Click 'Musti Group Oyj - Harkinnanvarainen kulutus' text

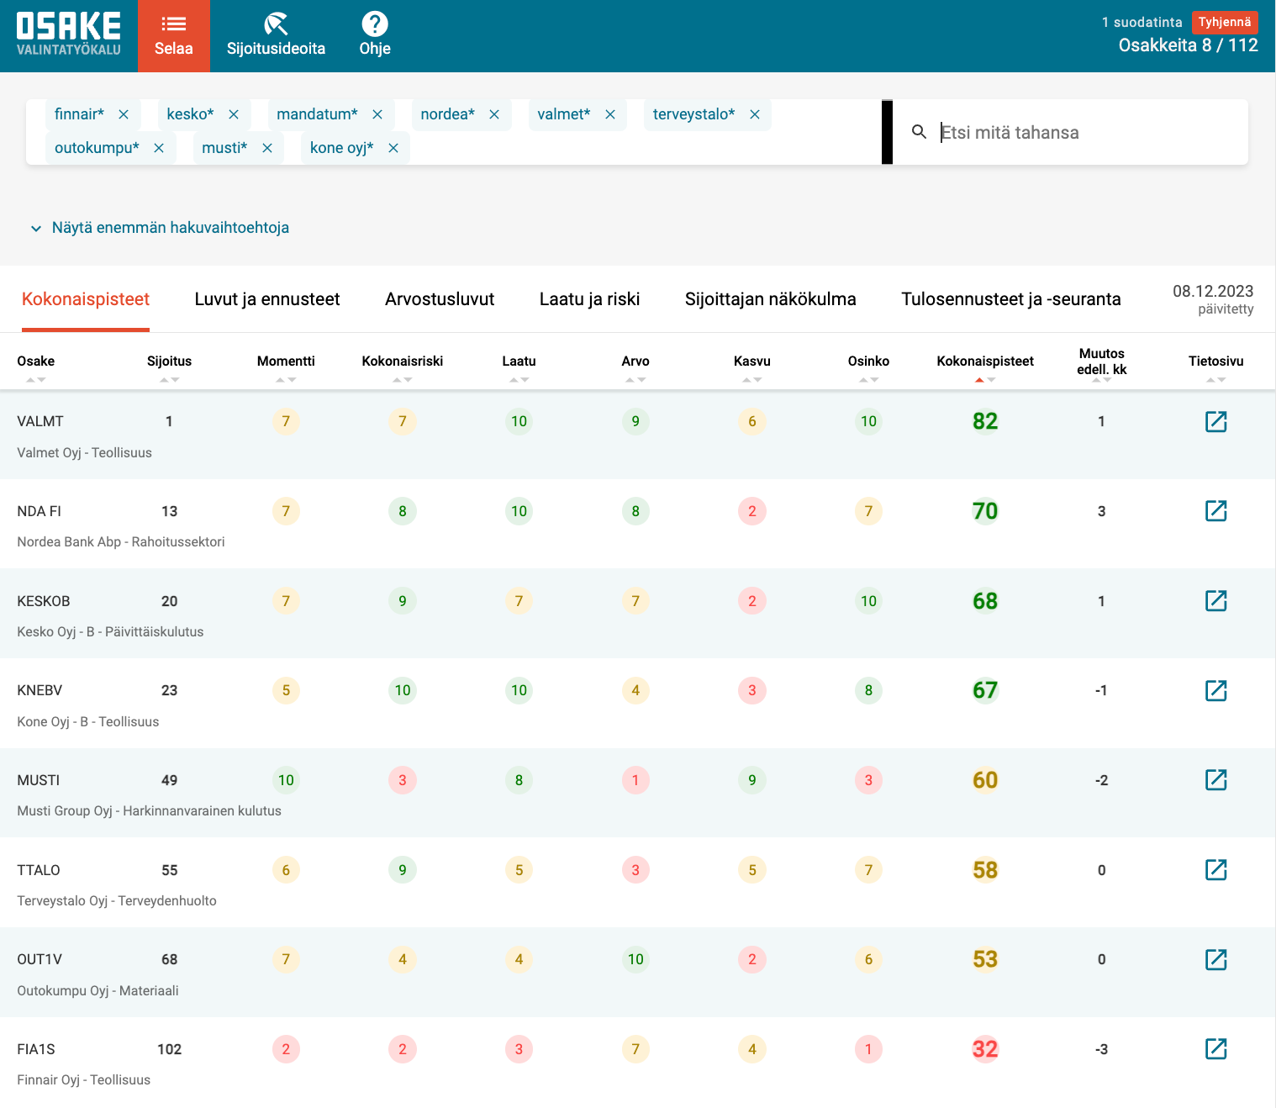tap(150, 811)
